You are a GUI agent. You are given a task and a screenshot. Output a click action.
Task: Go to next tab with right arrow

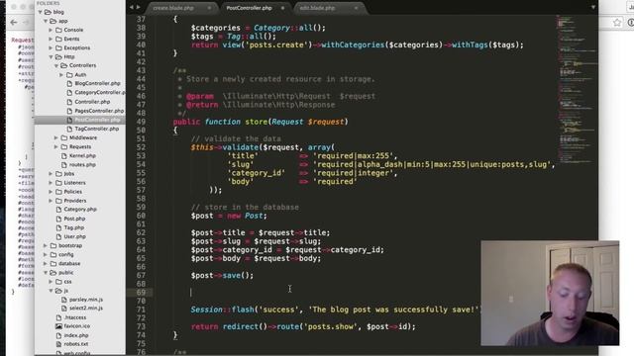point(139,7)
